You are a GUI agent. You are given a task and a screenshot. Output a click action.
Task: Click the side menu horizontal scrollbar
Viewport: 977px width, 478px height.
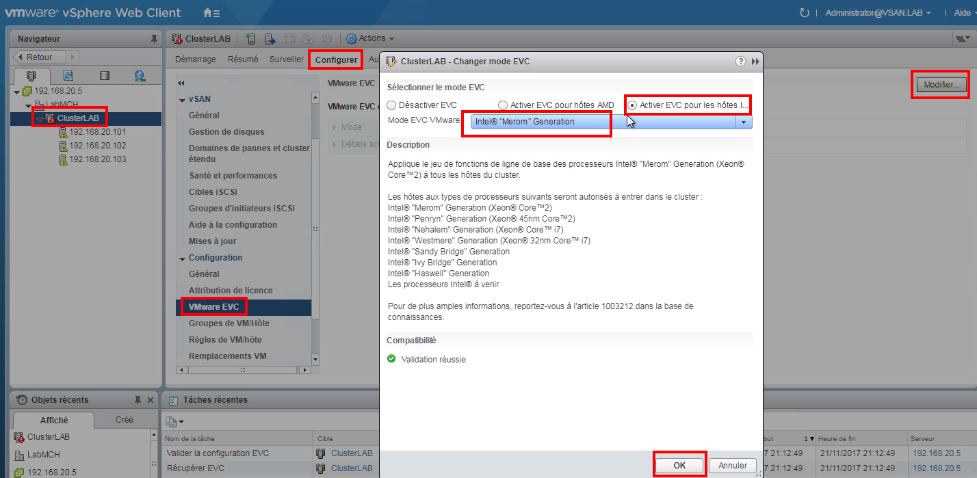pos(244,370)
